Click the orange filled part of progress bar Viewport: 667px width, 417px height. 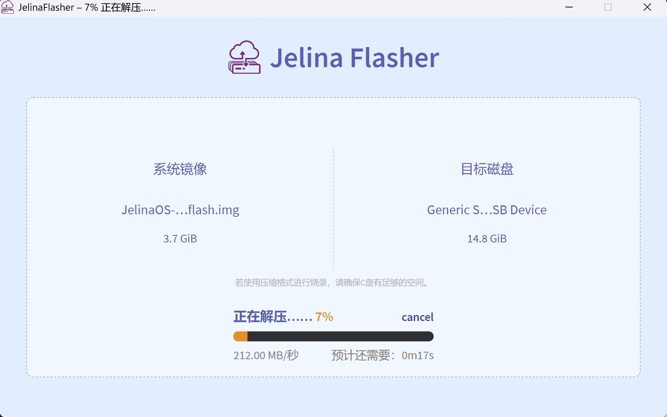[x=240, y=337]
